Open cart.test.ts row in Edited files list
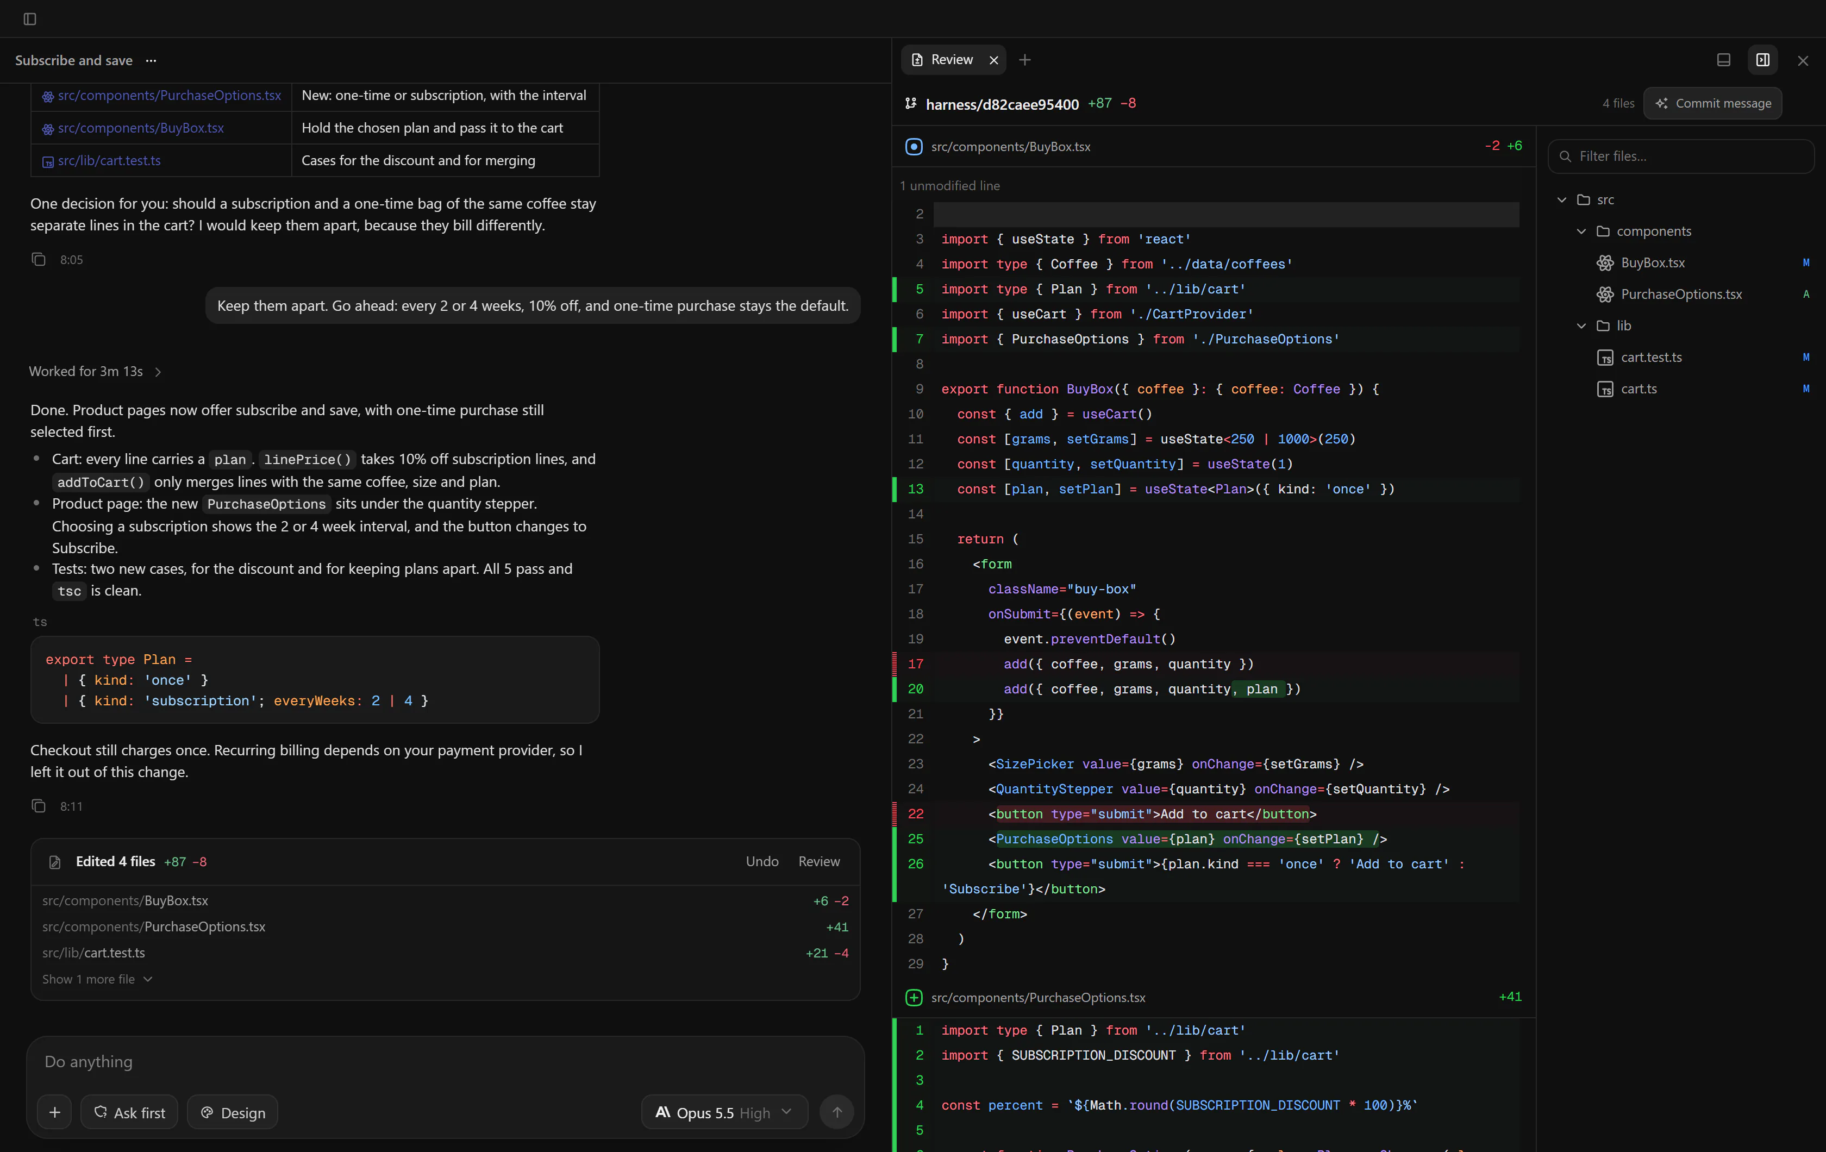 pyautogui.click(x=445, y=953)
